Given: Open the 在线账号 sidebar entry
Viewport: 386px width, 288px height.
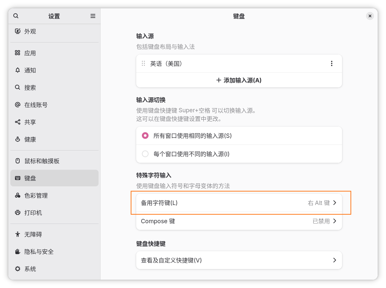Looking at the screenshot, I should point(36,105).
